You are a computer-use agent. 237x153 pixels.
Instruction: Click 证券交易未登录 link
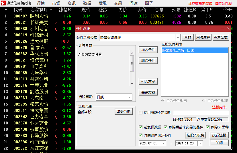coord(200,3)
